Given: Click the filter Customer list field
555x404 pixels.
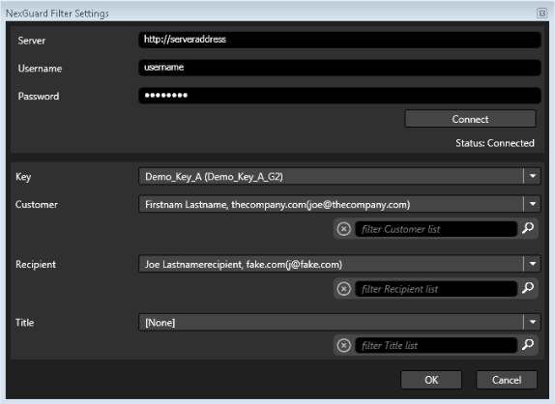Looking at the screenshot, I should tap(436, 229).
